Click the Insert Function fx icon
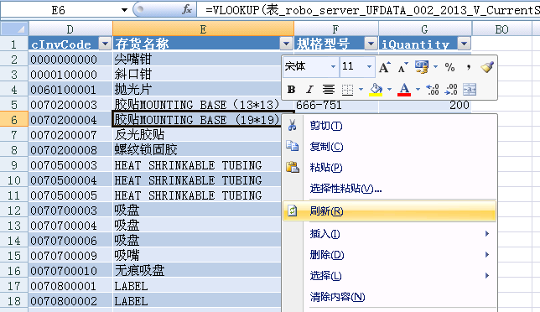 (187, 9)
